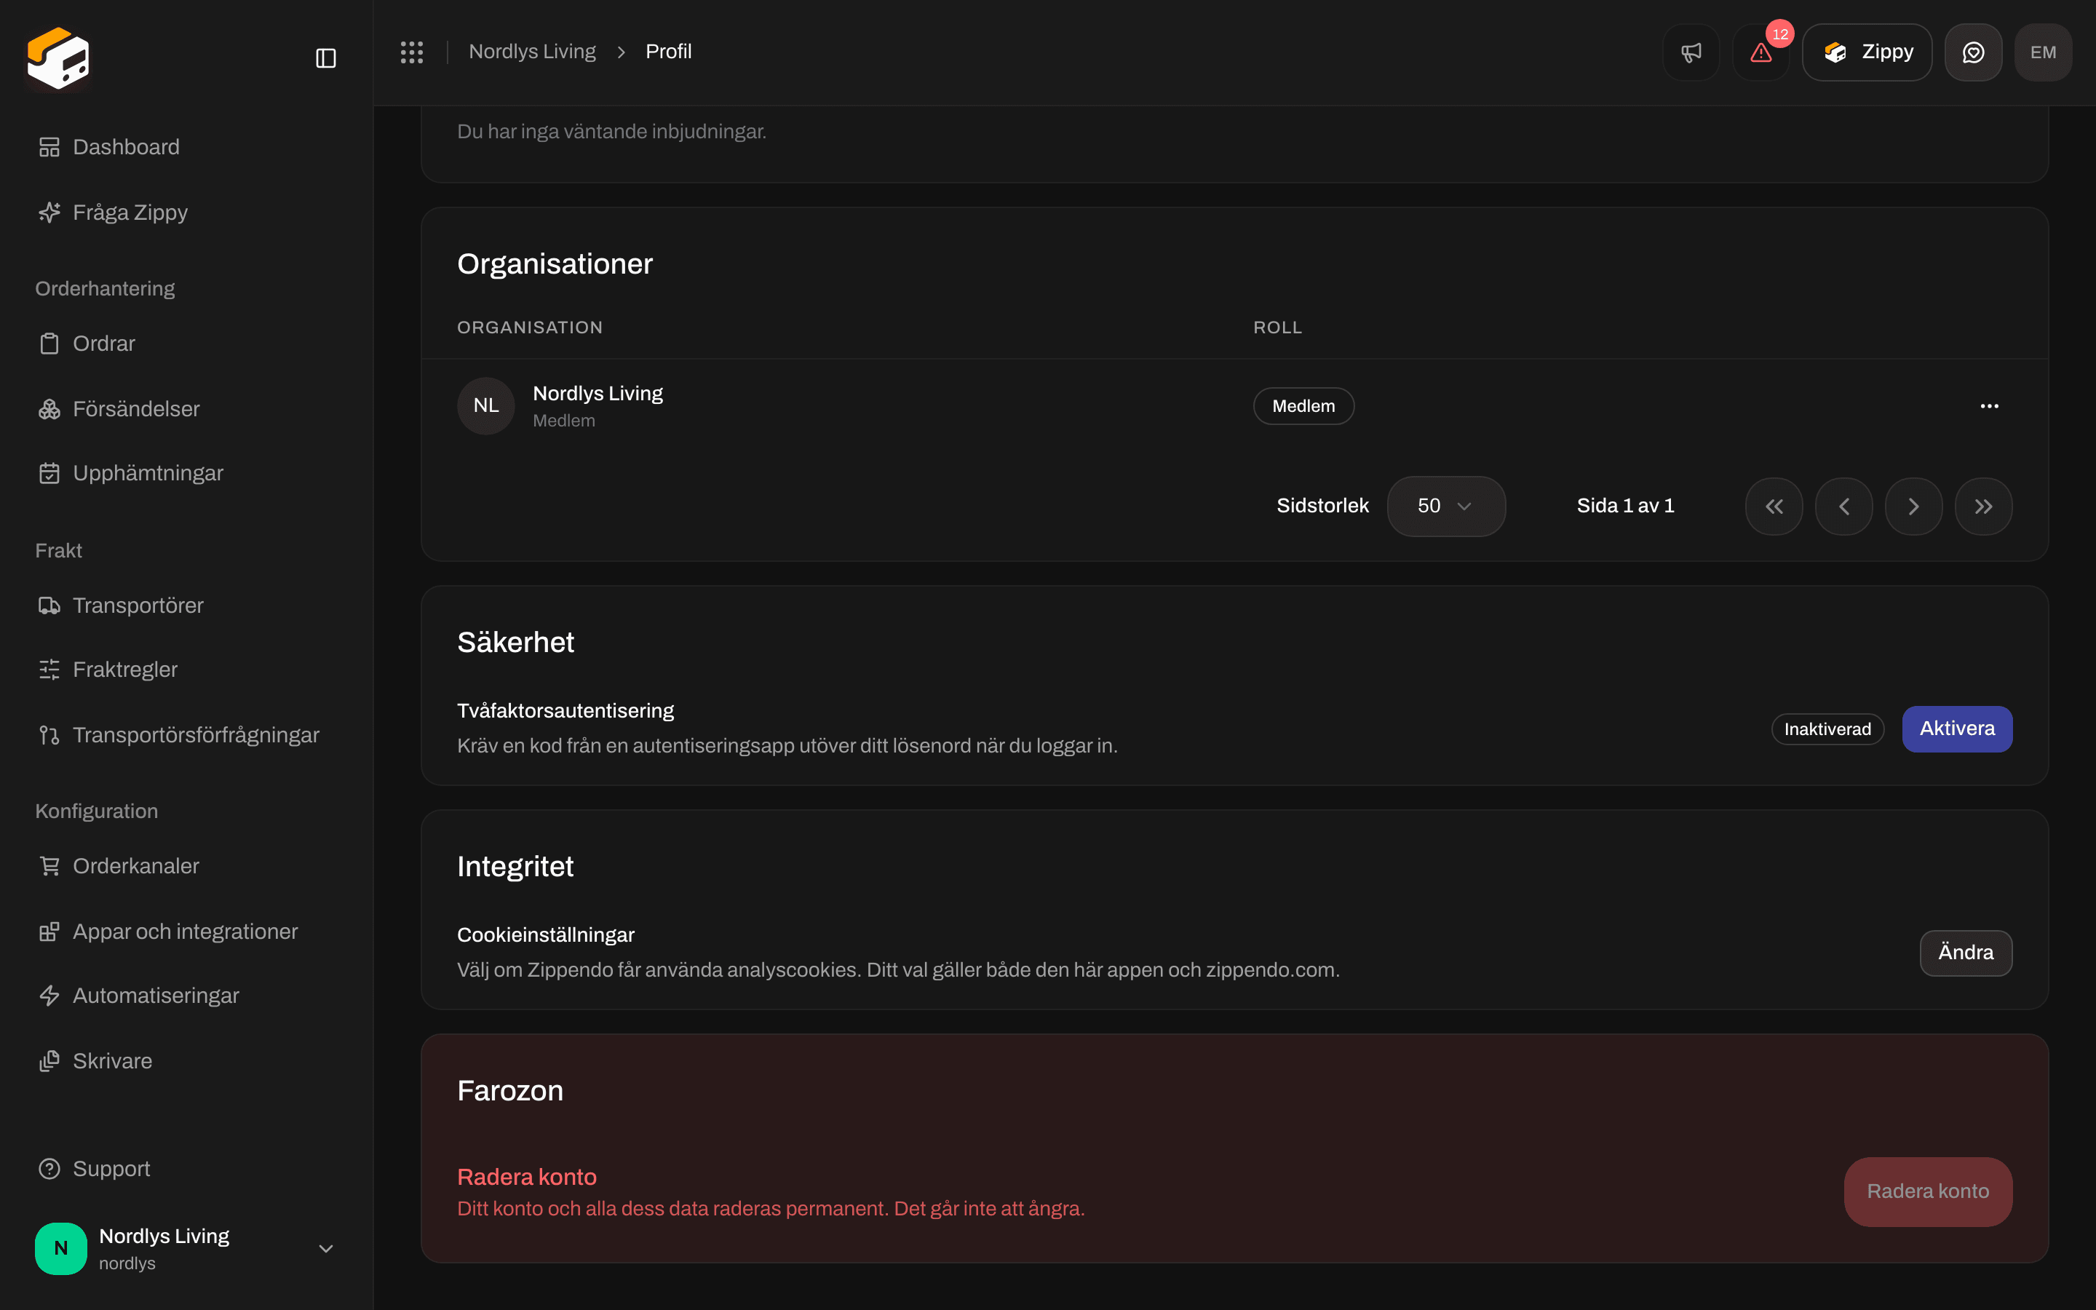Image resolution: width=2096 pixels, height=1310 pixels.
Task: Open Nordlys Living row options menu
Action: coord(1990,405)
